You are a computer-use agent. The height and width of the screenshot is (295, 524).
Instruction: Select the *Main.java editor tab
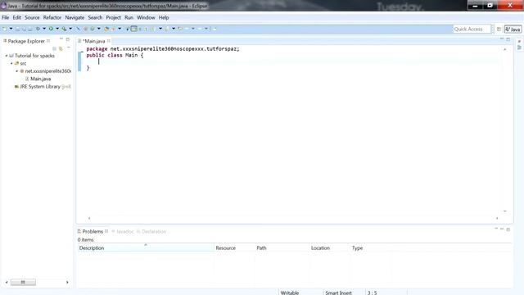click(x=94, y=41)
